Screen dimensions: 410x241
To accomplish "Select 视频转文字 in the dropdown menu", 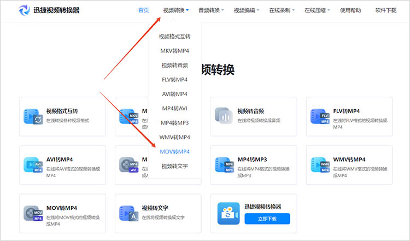I will pos(175,166).
